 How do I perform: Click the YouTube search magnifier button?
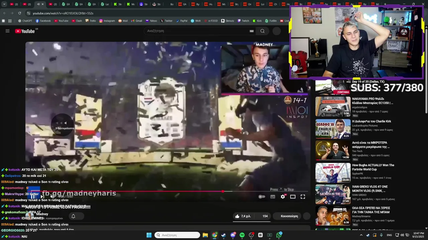[x=262, y=31]
